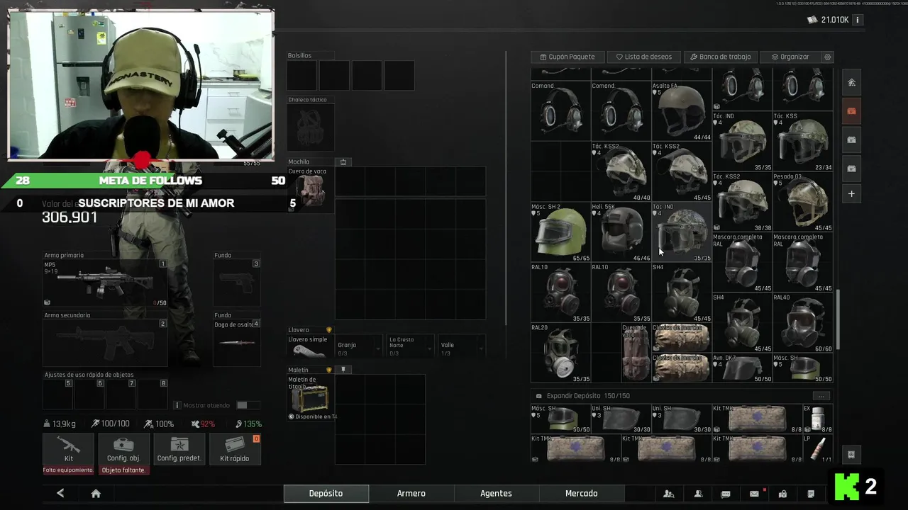Open organize settings gear icon
Screen dimensions: 908x510
tap(827, 57)
